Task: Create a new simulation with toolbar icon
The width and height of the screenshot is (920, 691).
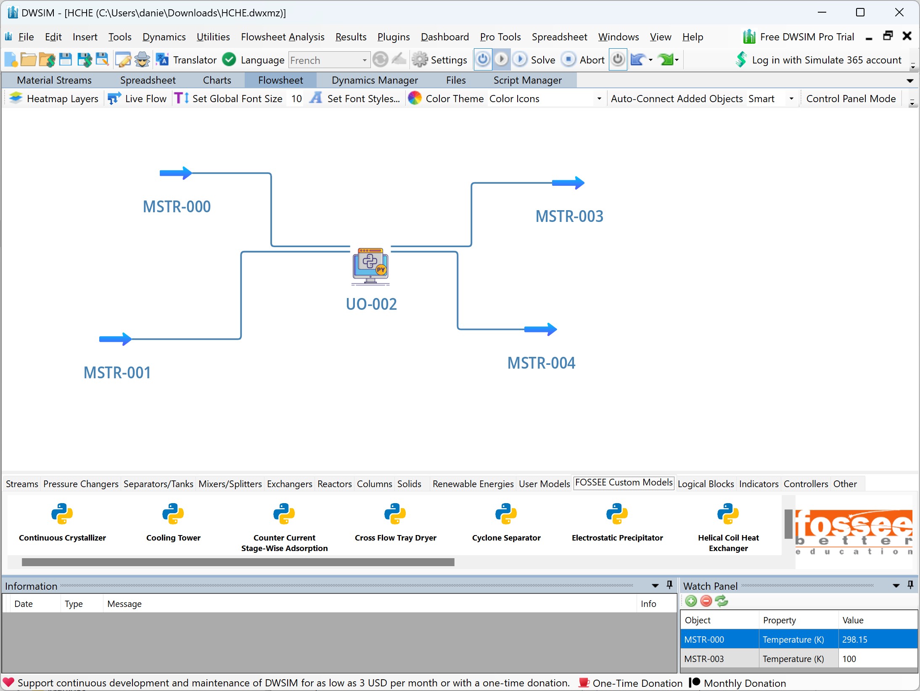Action: click(x=11, y=60)
